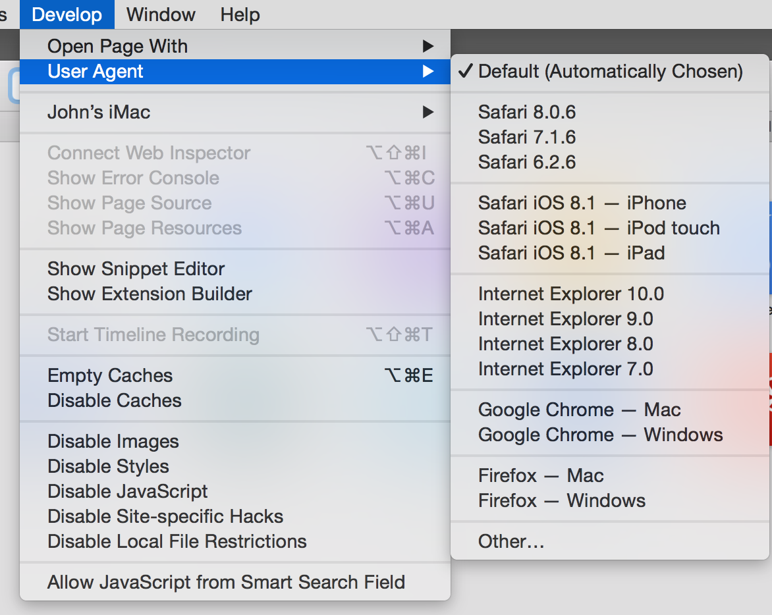Pick Safari 6.2.6 user agent
The width and height of the screenshot is (772, 615).
click(x=610, y=163)
